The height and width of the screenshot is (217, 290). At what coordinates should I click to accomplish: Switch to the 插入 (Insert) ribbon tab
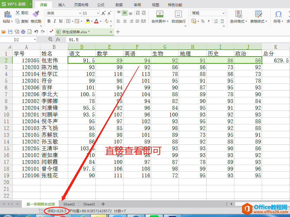click(x=62, y=5)
